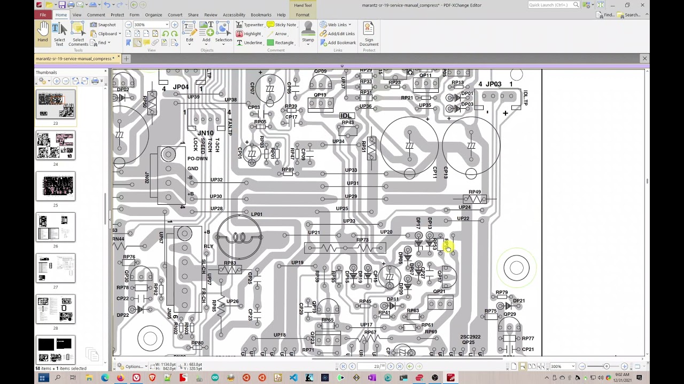Save the document from quick access toolbar
Screen dimensions: 684x384
click(63, 5)
